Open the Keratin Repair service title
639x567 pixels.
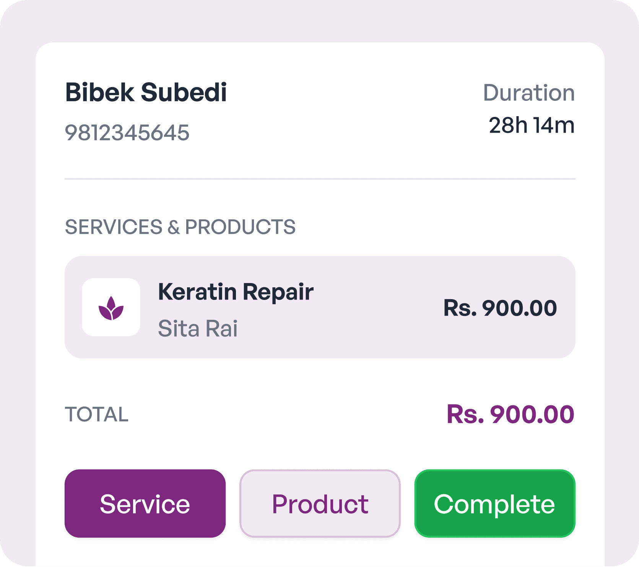point(236,292)
